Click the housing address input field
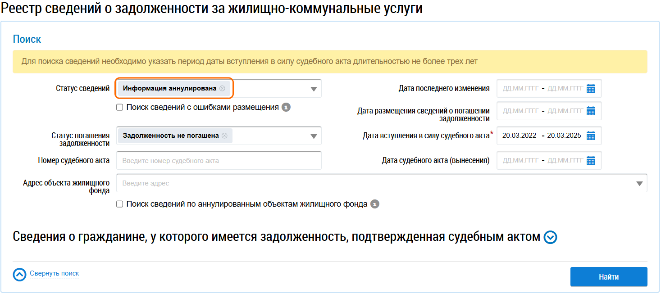Viewport: 661px width, 294px height. coord(374,183)
